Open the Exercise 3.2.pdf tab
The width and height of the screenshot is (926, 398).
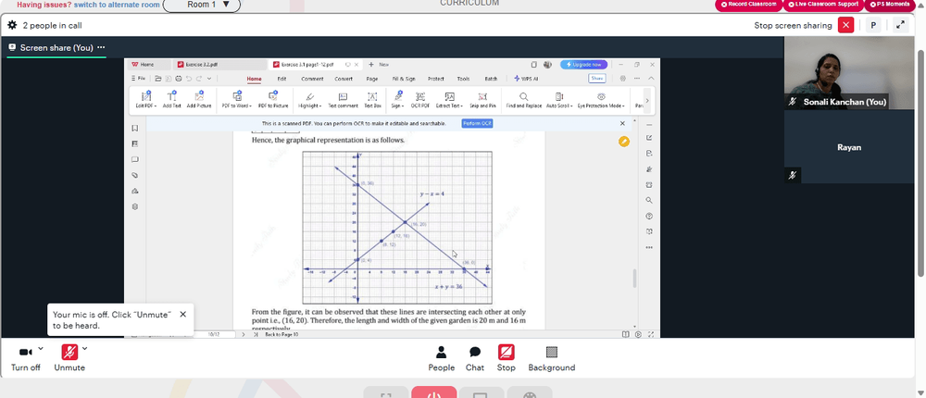(201, 65)
